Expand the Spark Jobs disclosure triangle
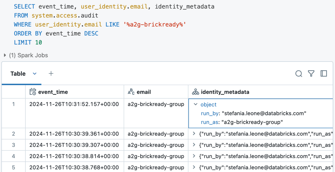 click(x=5, y=55)
